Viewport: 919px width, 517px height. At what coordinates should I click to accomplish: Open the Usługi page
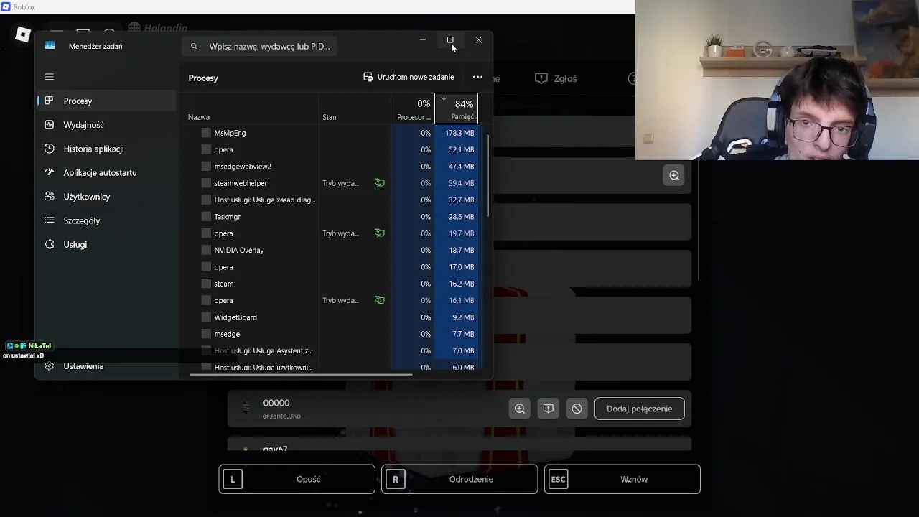point(106,244)
